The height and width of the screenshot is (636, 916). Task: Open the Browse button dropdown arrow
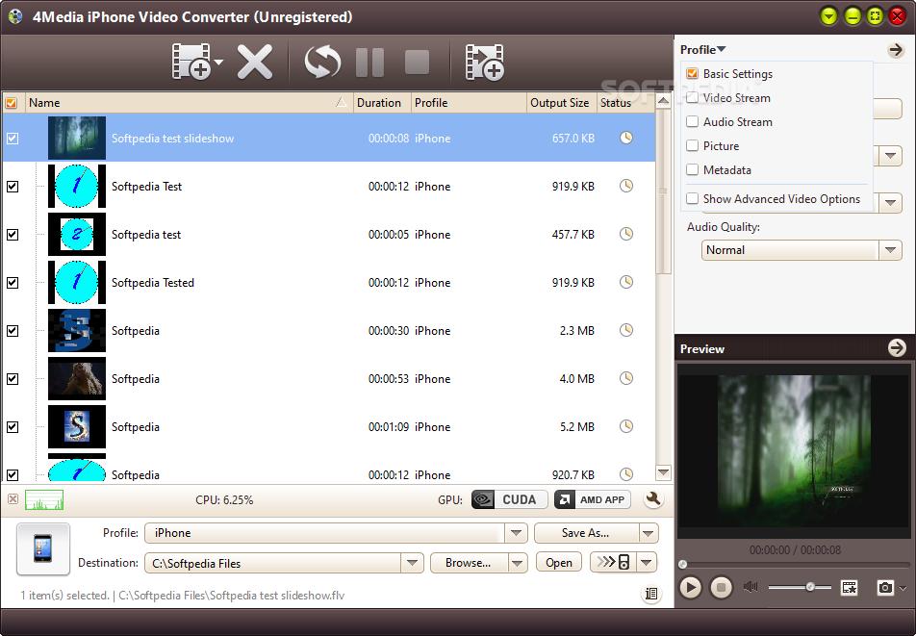click(517, 563)
